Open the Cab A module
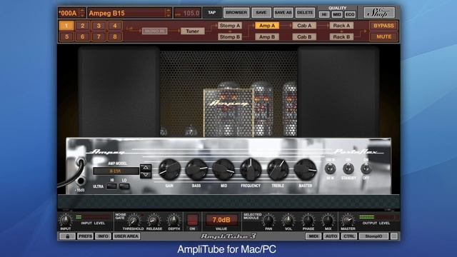Screen dimensions: 457x257 [304, 26]
